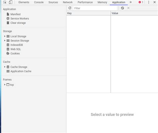The image size is (158, 133).
Task: Click the Web SQL database icon
Action: click(x=8, y=49)
